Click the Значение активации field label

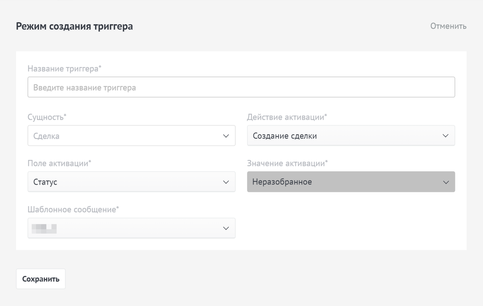click(287, 163)
